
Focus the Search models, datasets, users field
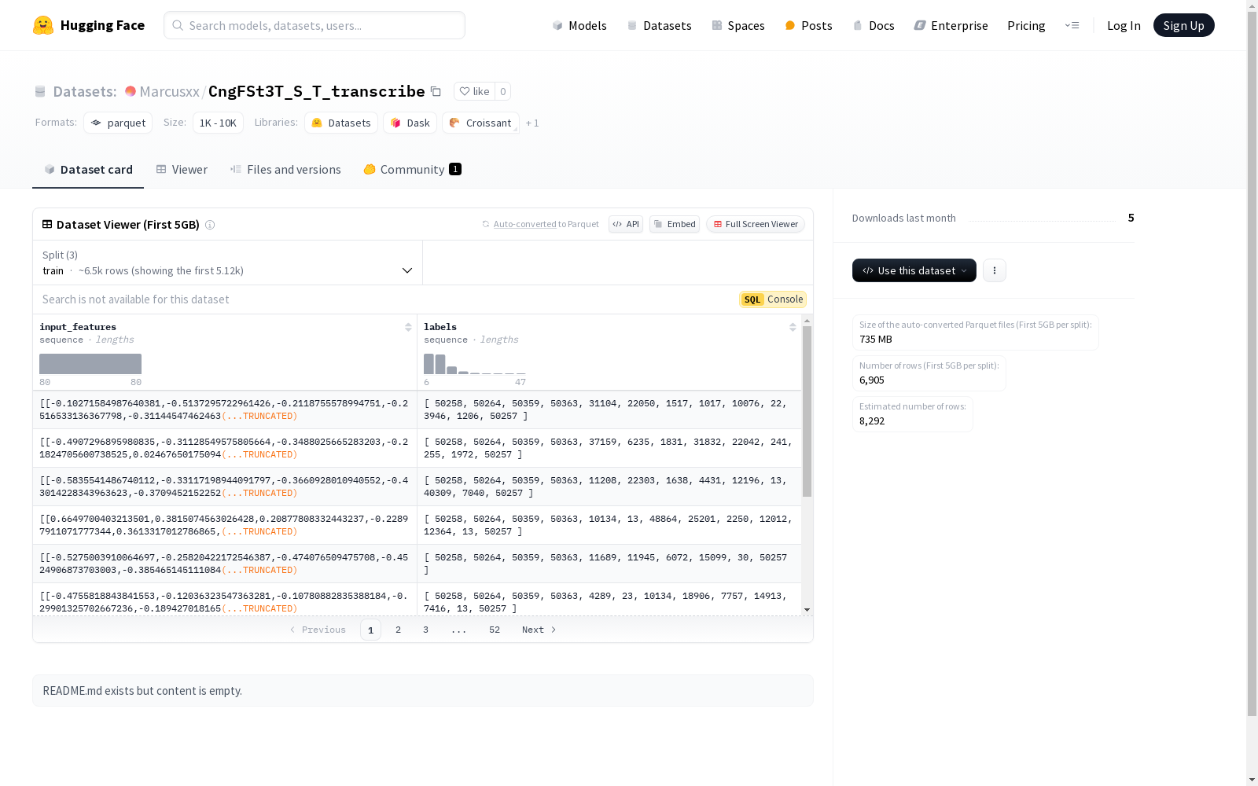coord(314,25)
